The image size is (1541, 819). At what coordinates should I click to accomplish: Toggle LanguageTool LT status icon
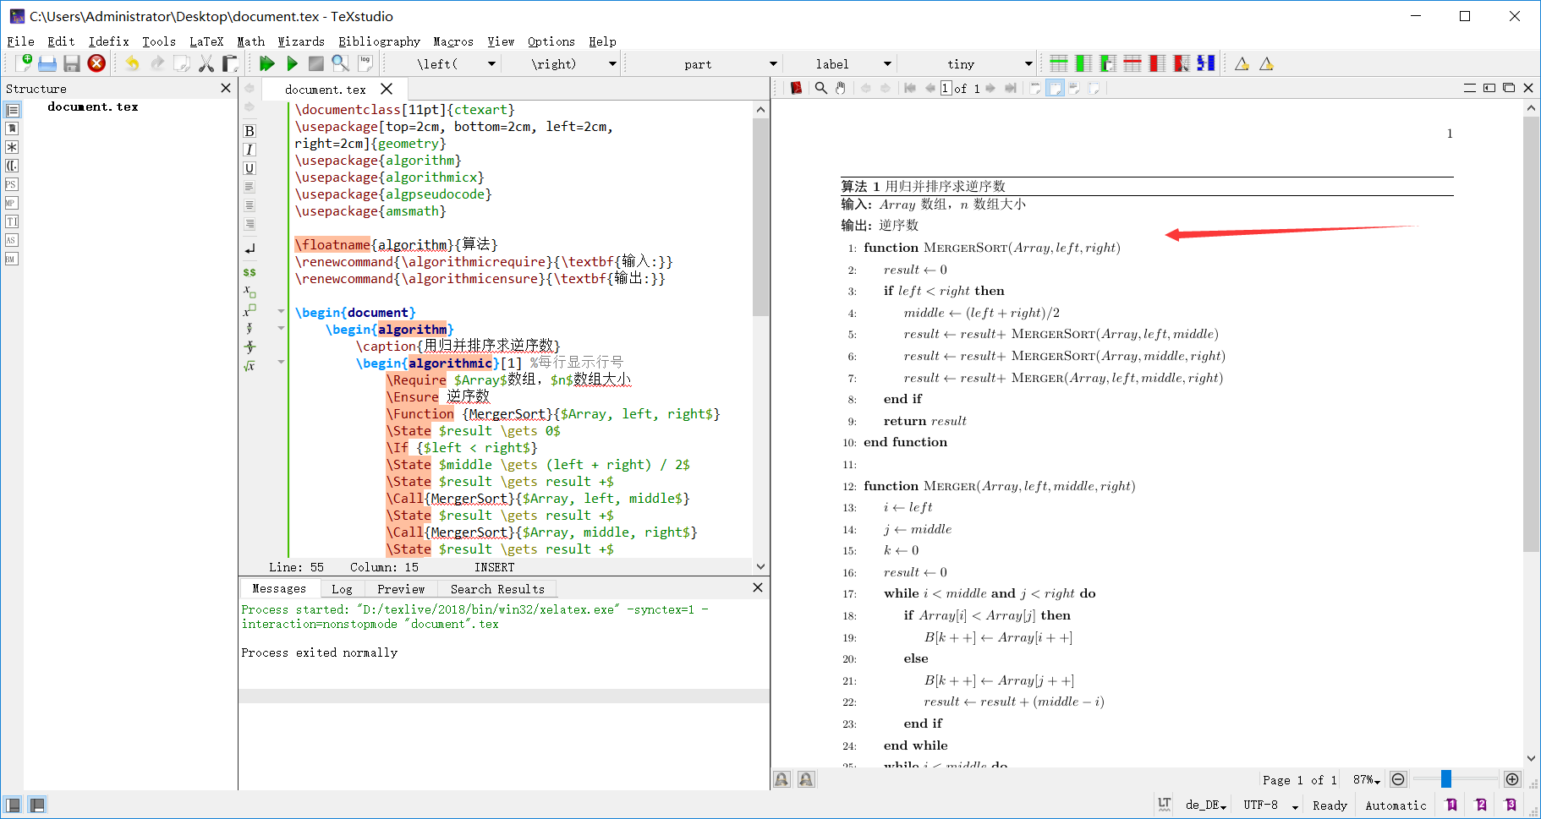tap(1165, 805)
